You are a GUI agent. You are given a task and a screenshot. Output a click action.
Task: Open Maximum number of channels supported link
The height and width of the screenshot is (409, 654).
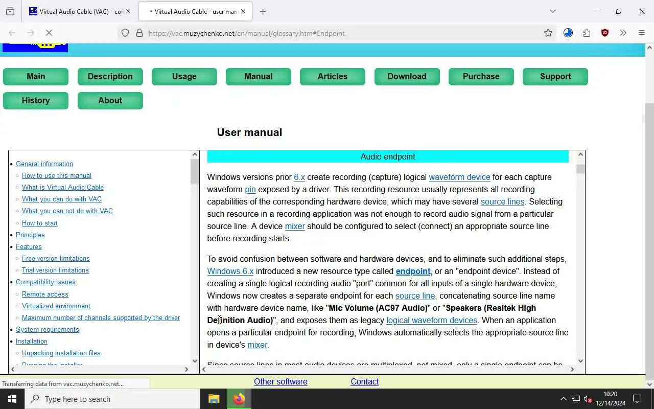pyautogui.click(x=101, y=317)
